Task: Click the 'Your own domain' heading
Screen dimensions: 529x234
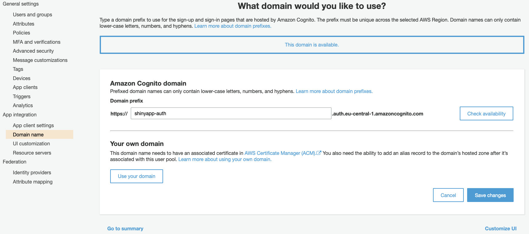Action: pos(137,144)
